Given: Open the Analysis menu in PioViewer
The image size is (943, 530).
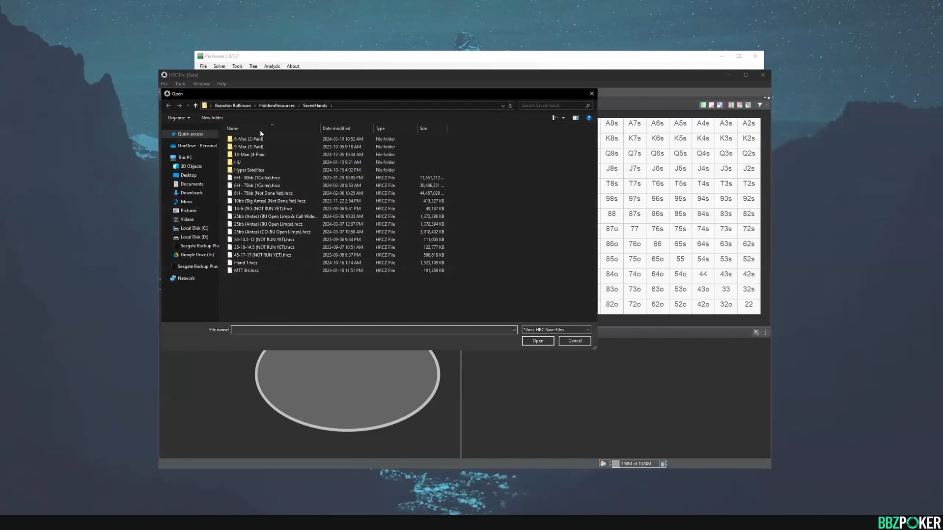Looking at the screenshot, I should [272, 66].
